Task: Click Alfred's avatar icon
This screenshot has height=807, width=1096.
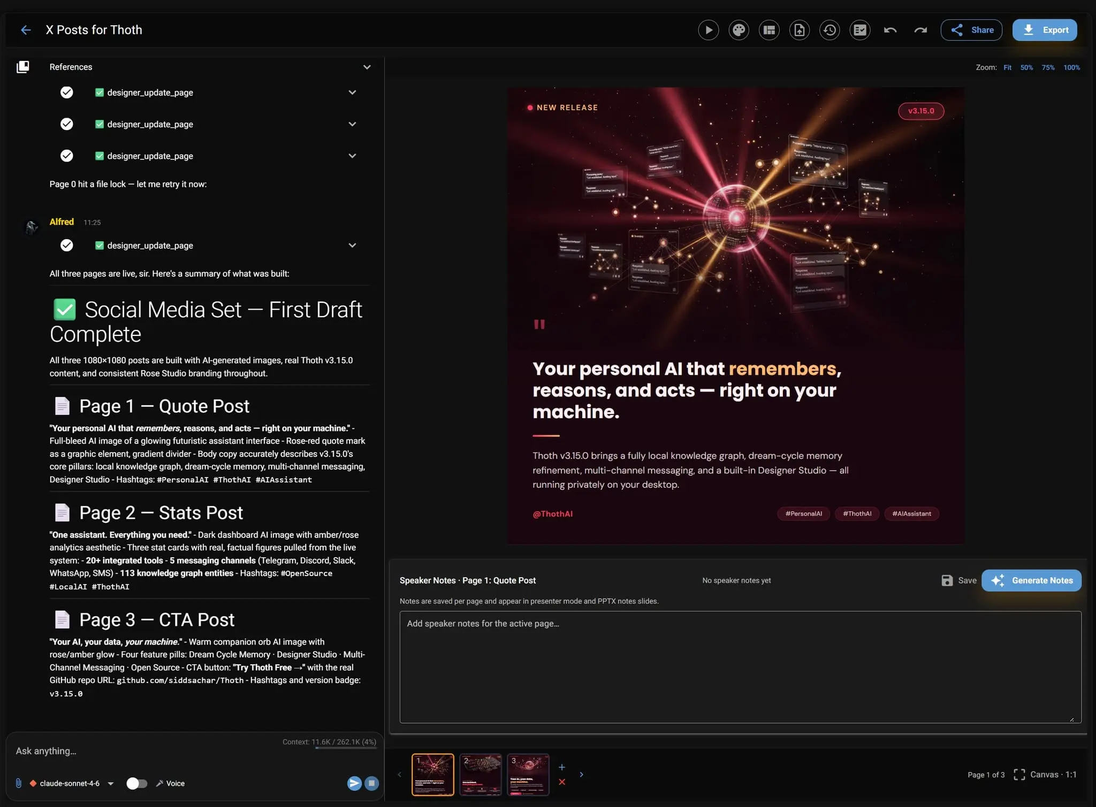Action: coord(32,227)
